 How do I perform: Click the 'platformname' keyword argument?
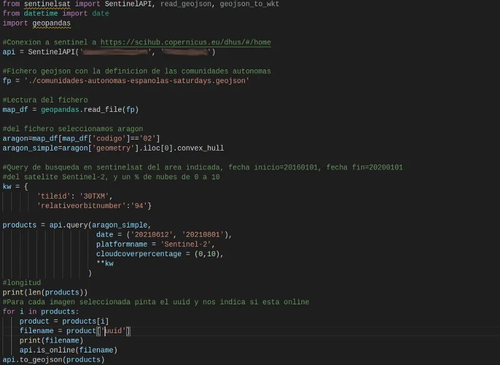pos(121,244)
